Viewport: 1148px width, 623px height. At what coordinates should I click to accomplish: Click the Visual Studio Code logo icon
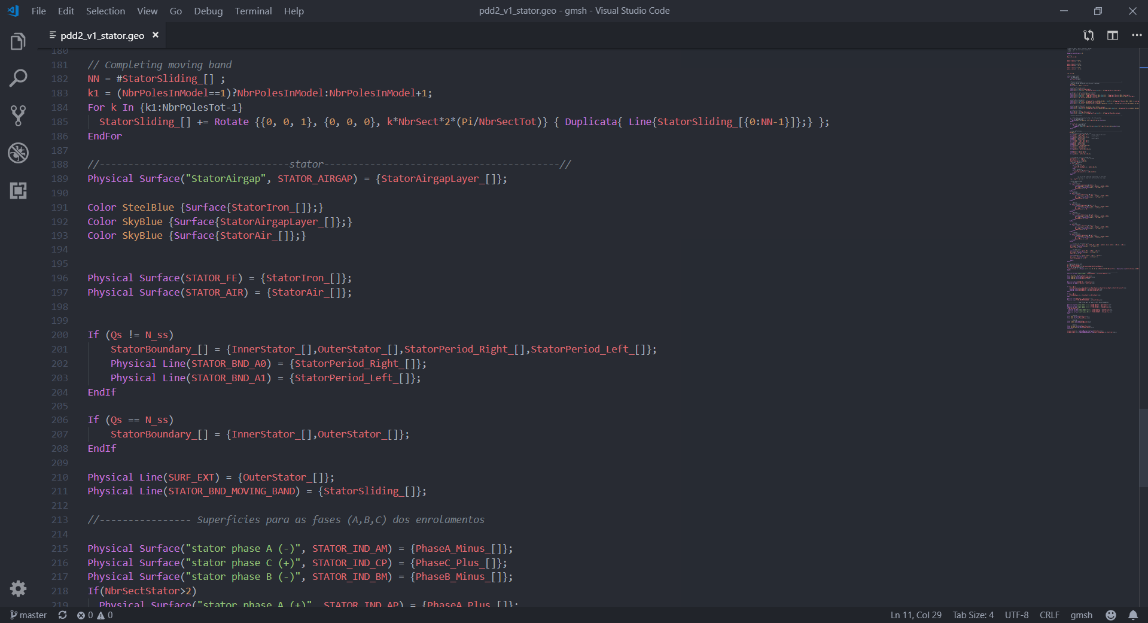tap(13, 11)
